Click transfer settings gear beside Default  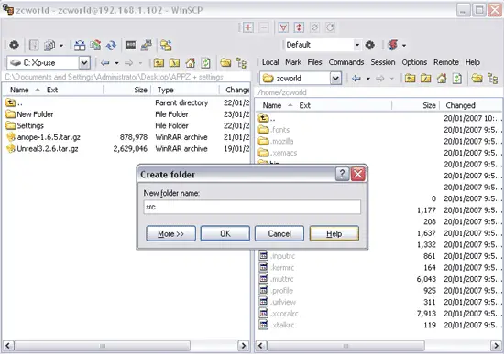[369, 45]
